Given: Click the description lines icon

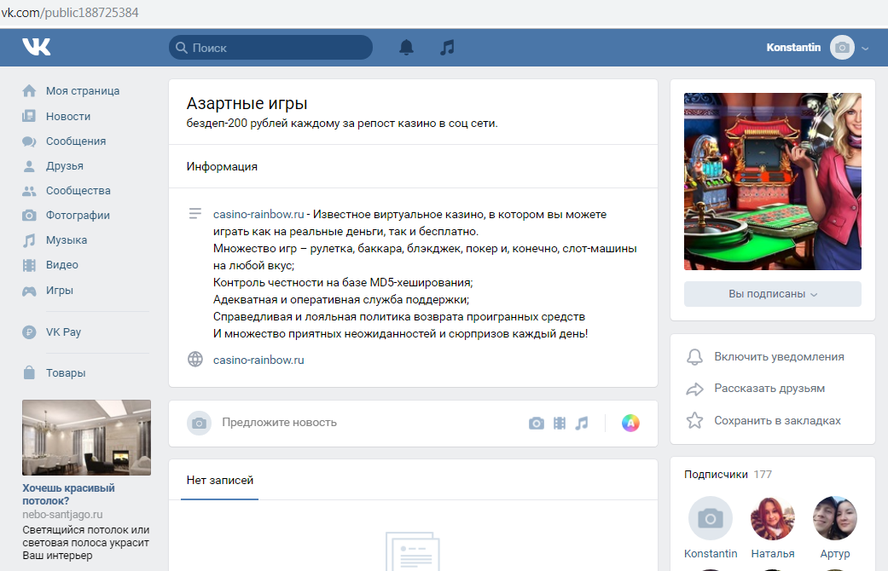Looking at the screenshot, I should pos(194,213).
